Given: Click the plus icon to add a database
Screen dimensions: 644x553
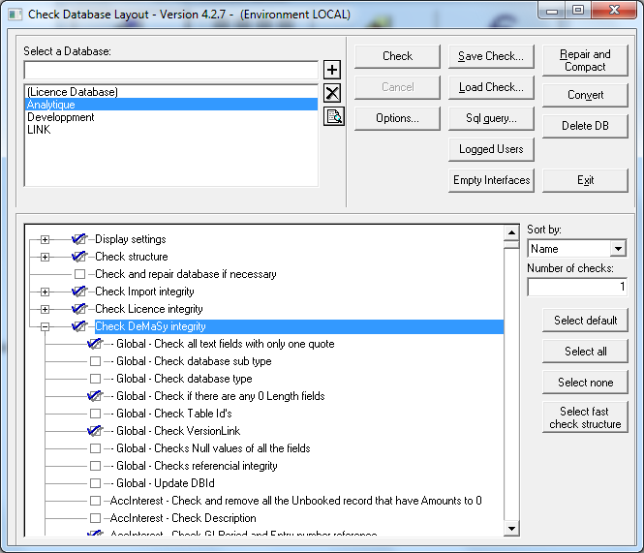Looking at the screenshot, I should pos(332,70).
